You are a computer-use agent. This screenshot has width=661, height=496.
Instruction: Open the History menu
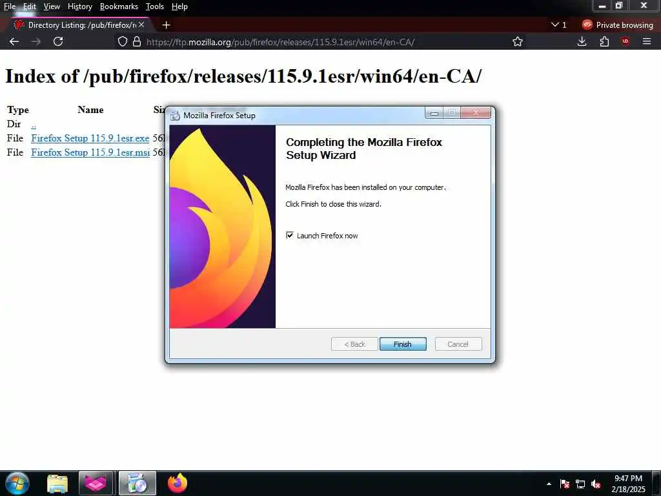(x=79, y=6)
